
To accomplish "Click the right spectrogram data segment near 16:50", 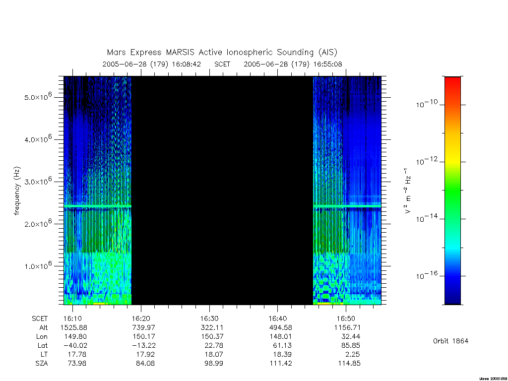I will pos(347,190).
